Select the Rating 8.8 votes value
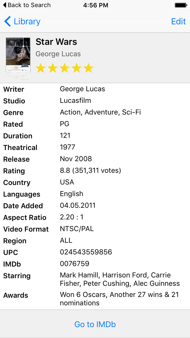190x338 pixels. 90,171
